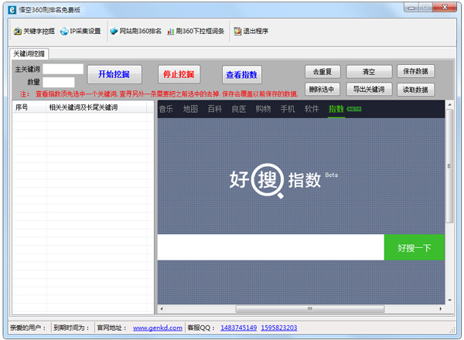Click the horizontal scrollbar thumb
This screenshot has height=340, width=464.
[x=310, y=309]
